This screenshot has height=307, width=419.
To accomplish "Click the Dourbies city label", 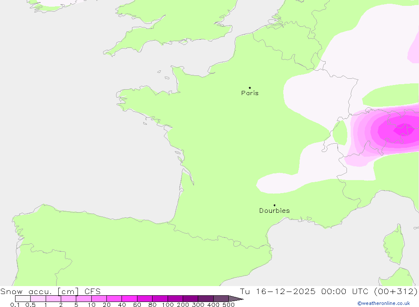I will pos(274,211).
